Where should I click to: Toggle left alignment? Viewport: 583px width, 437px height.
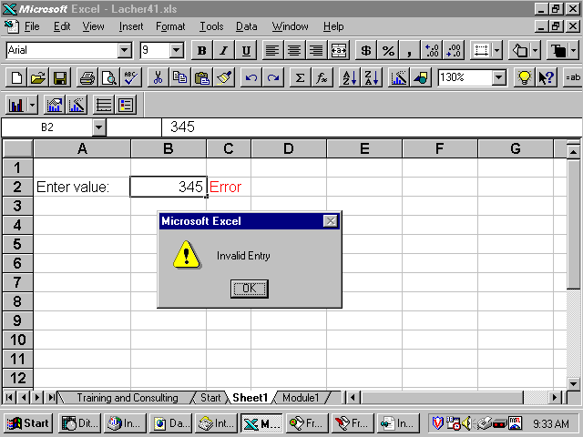272,50
